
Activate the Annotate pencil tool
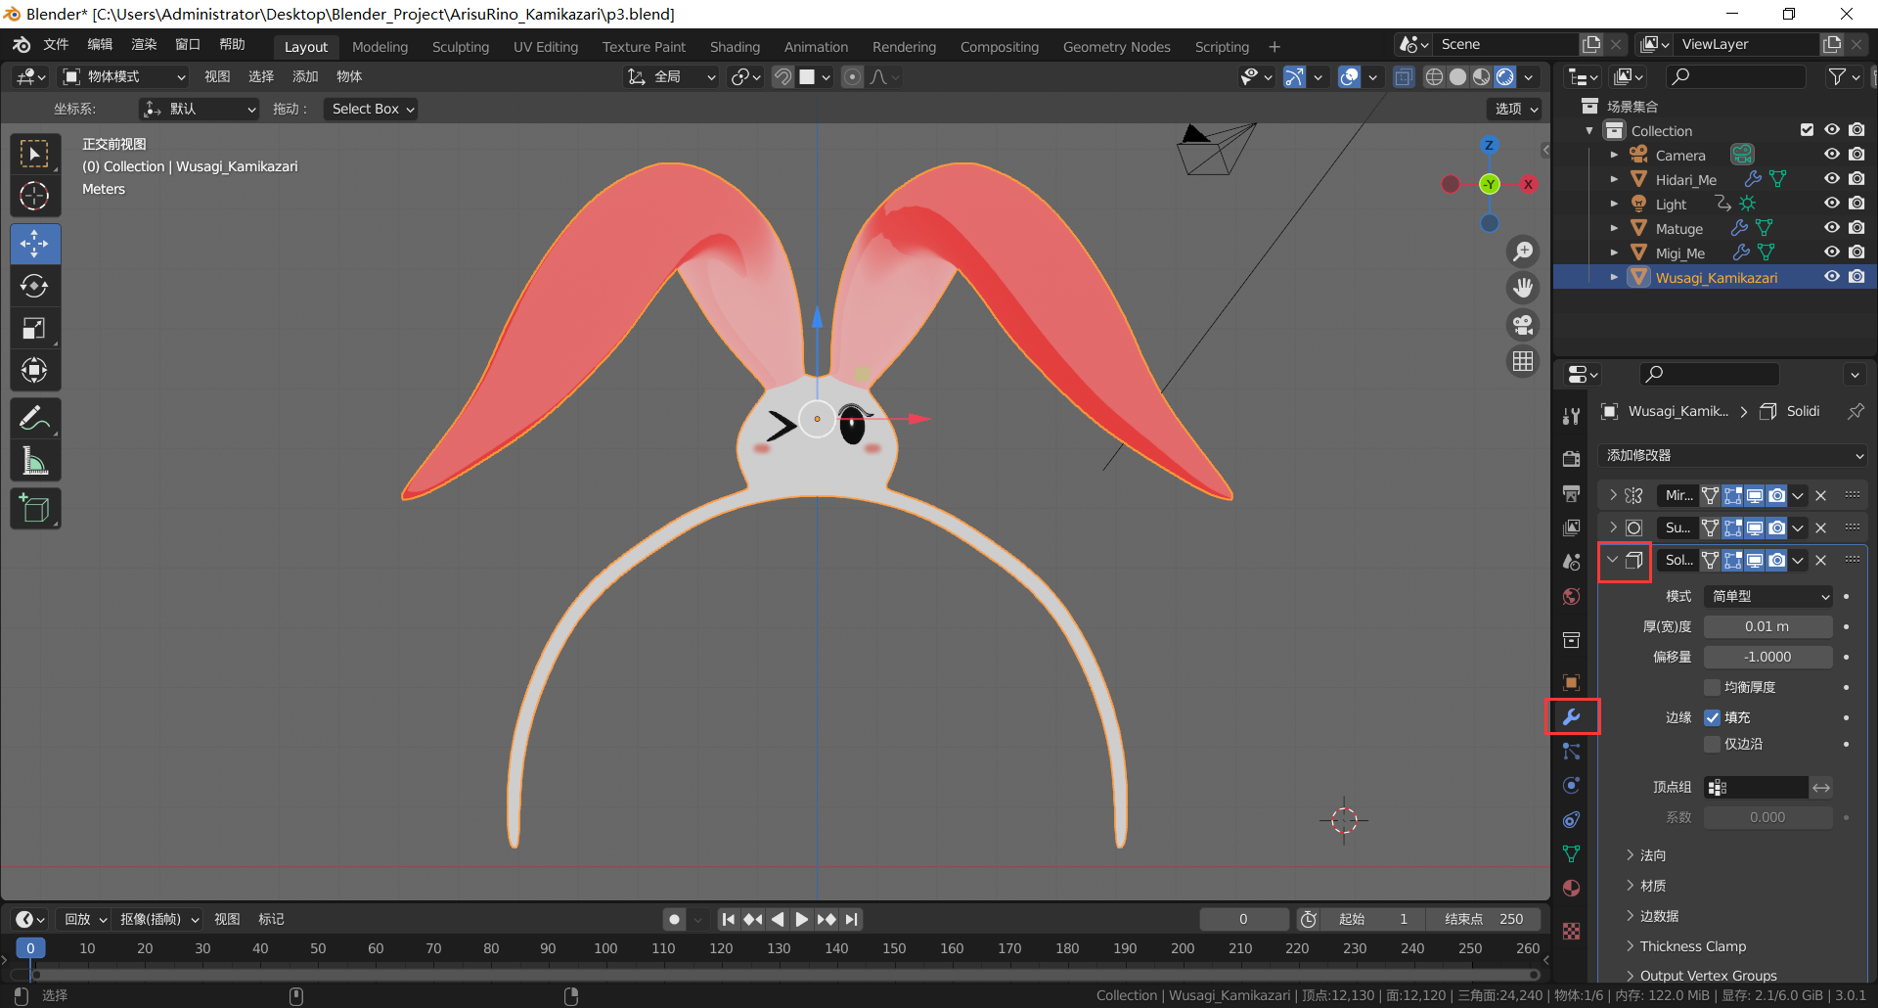tap(34, 419)
